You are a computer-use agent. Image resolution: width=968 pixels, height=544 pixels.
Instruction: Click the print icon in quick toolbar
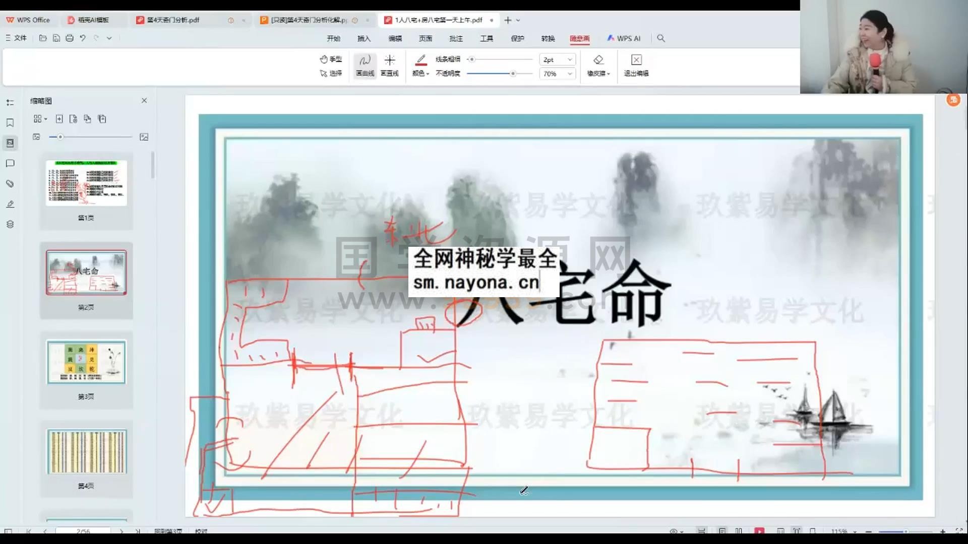tap(70, 38)
